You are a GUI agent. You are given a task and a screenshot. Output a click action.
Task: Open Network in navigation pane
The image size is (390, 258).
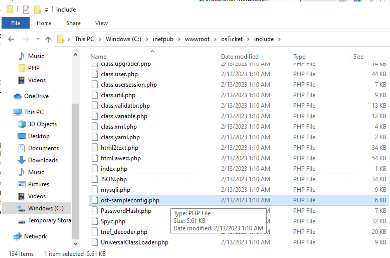tap(35, 236)
